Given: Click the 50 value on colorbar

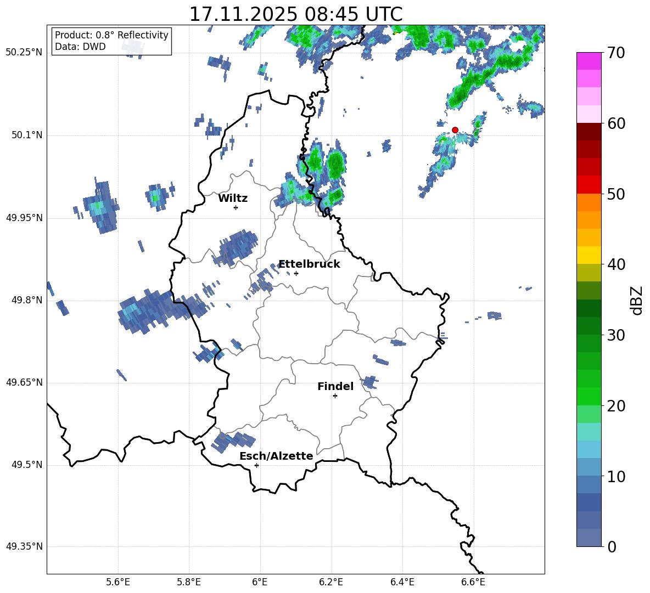Looking at the screenshot, I should click(x=616, y=194).
